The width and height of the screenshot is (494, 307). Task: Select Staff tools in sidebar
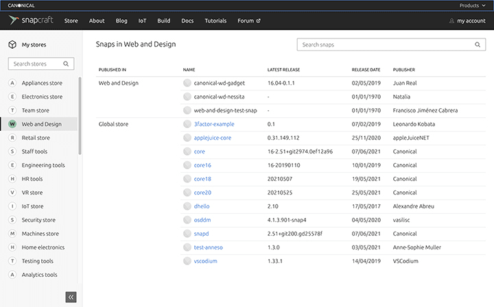click(34, 151)
